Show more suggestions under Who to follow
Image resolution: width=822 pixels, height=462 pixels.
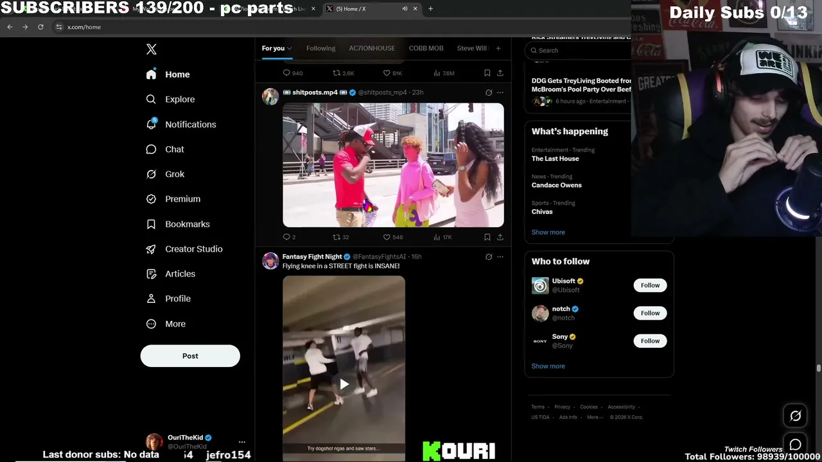click(548, 366)
